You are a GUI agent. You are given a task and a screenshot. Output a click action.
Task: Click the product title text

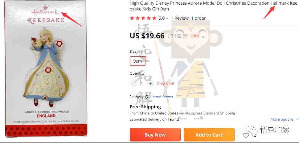[x=213, y=6]
